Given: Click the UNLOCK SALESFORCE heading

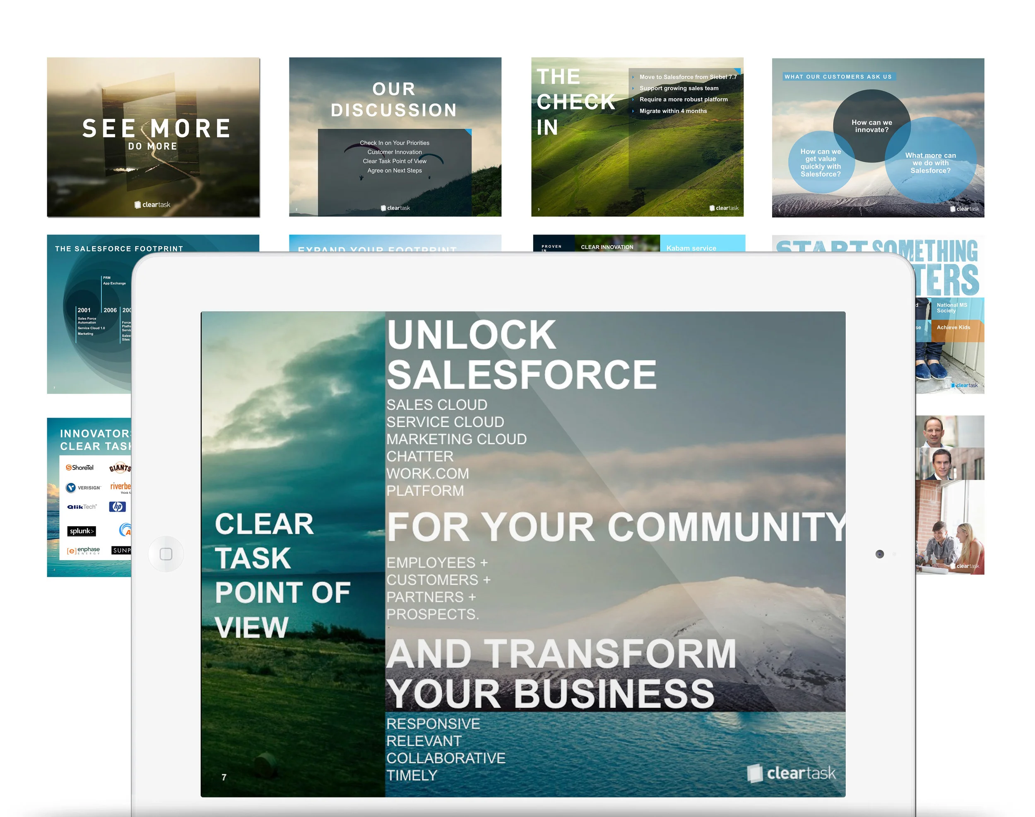Looking at the screenshot, I should click(522, 355).
